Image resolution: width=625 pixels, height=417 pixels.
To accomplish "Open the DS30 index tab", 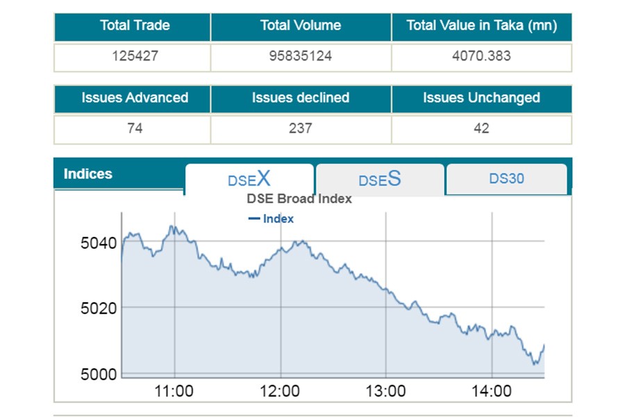I will (506, 179).
